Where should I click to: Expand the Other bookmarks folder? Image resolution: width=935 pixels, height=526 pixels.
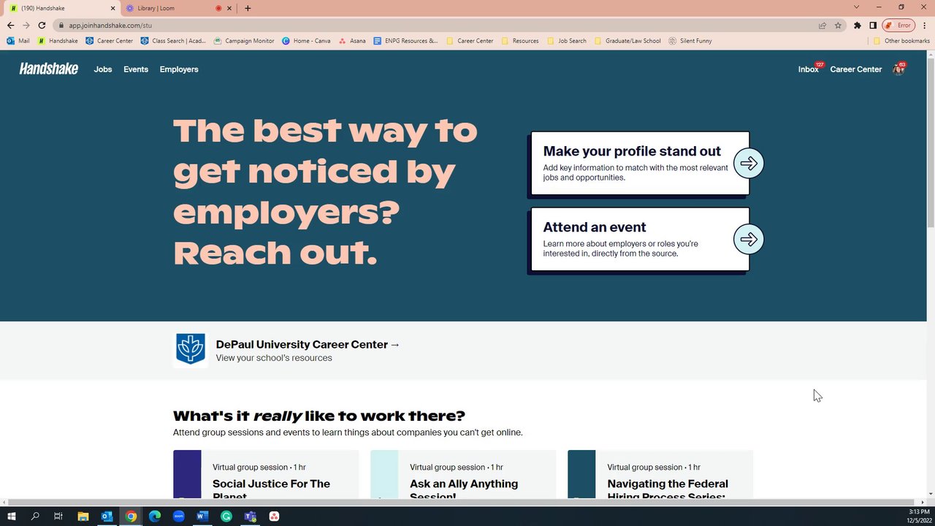pyautogui.click(x=901, y=41)
